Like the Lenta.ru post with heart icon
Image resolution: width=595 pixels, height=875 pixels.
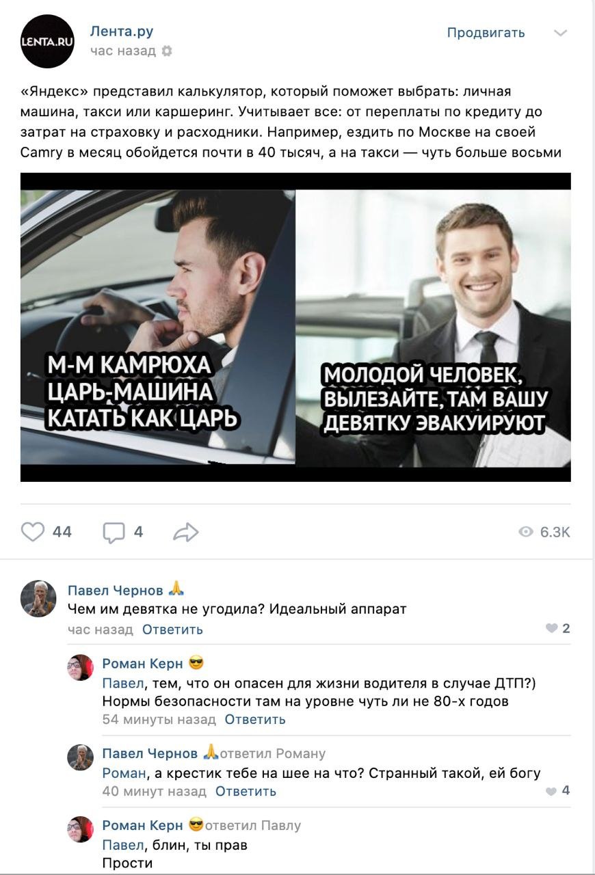pos(32,532)
